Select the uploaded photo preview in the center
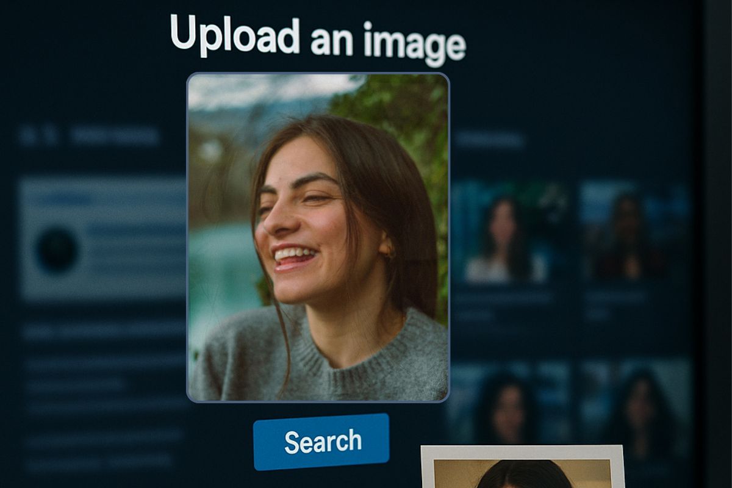The width and height of the screenshot is (732, 488). (x=318, y=237)
